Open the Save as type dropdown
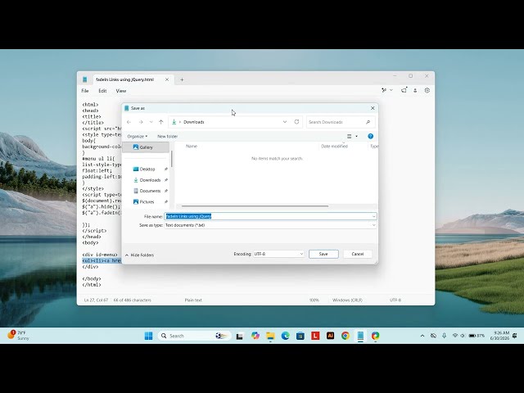 [270, 225]
